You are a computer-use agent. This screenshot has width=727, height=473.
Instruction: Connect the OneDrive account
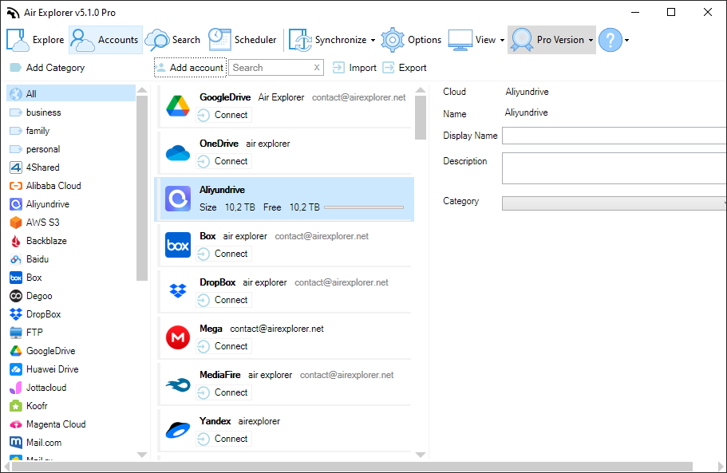[x=223, y=161]
